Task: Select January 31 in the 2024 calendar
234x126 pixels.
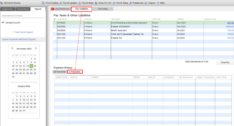Action: coord(24,111)
